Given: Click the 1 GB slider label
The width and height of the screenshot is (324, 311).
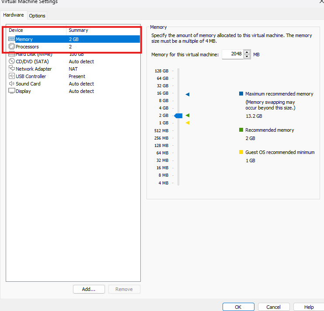Looking at the screenshot, I should point(164,123).
